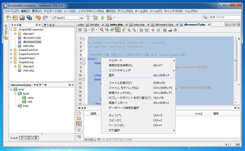The image size is (245, 151).
Task: Click the Shift Line Right icon
Action: tap(146, 30)
